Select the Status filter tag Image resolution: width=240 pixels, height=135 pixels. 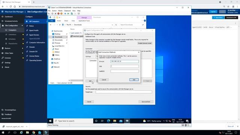[x=31, y=26]
